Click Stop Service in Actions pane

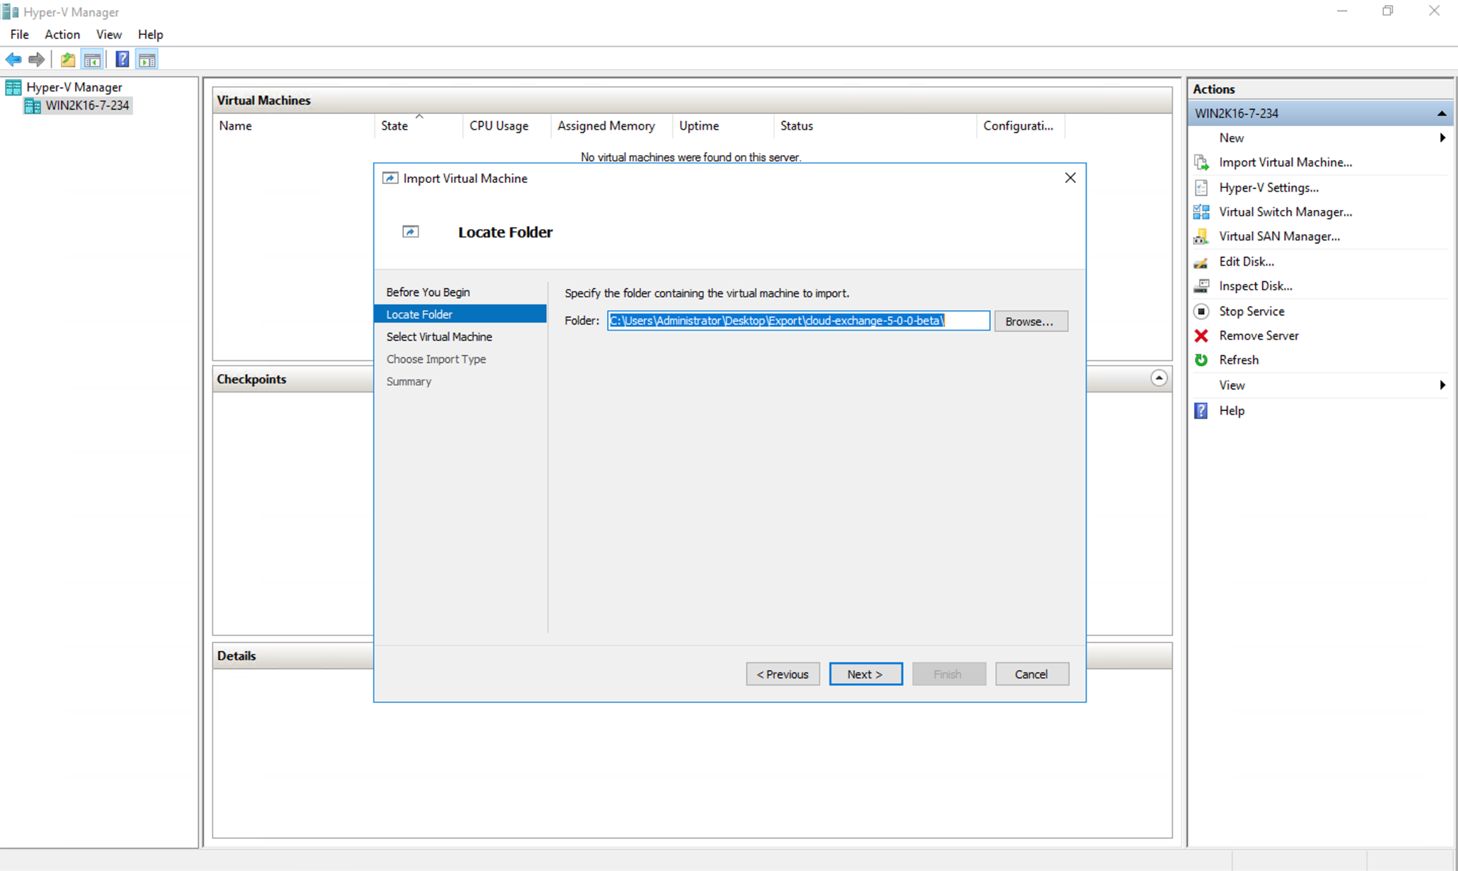[x=1252, y=311]
